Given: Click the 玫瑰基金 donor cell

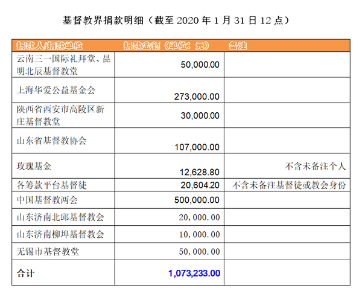Looking at the screenshot, I should [34, 166].
